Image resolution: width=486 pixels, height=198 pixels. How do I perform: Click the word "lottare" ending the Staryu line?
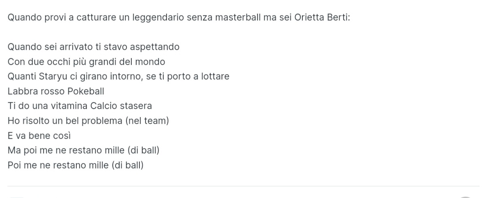click(215, 76)
